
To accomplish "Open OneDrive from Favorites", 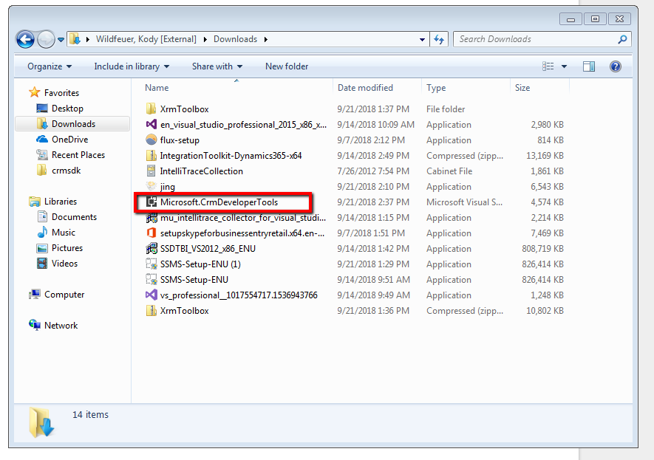I will pos(62,139).
